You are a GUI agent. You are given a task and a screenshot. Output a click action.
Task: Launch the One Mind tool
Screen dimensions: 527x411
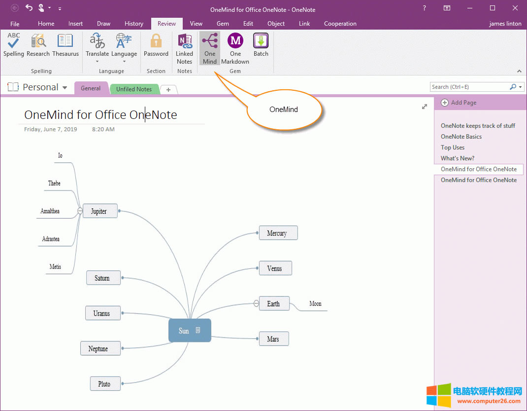tap(209, 47)
